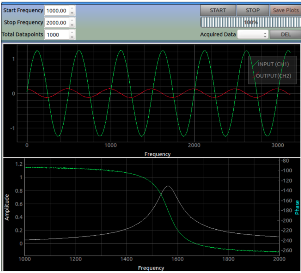
Task: Click the -260 tick on Phase axis
Action: [x=286, y=250]
